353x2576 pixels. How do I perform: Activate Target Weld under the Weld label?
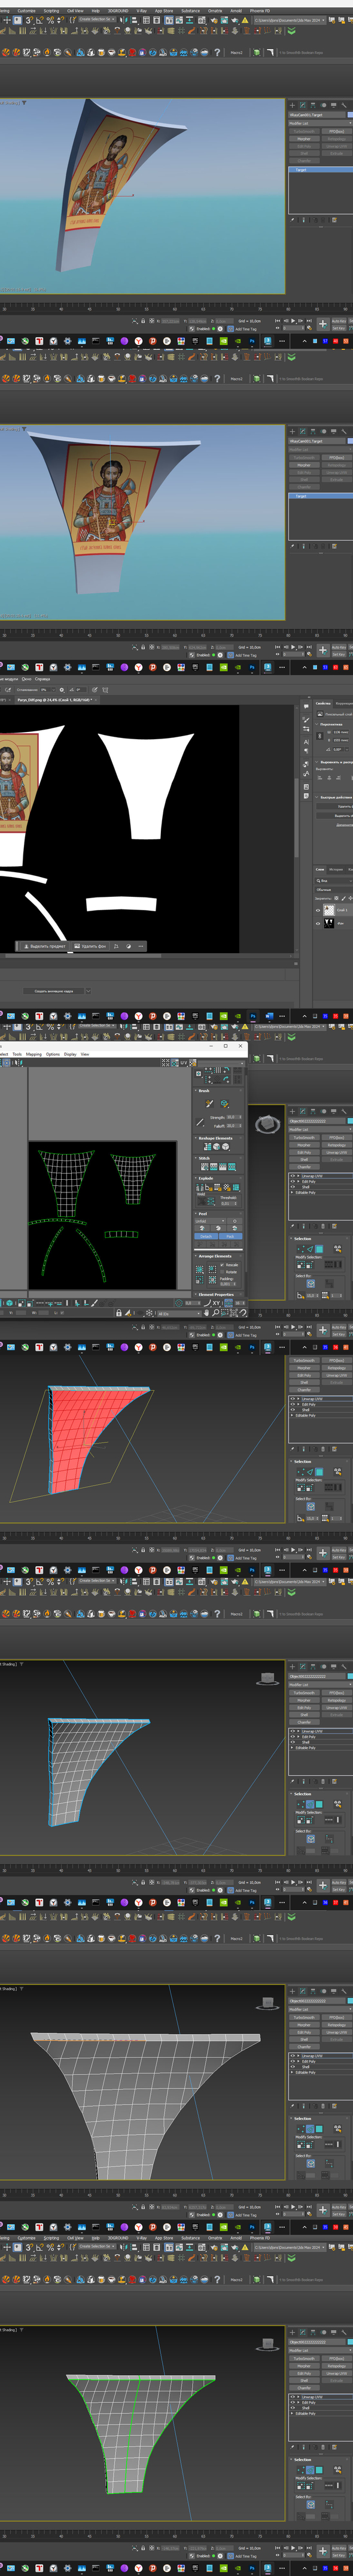[x=202, y=1201]
